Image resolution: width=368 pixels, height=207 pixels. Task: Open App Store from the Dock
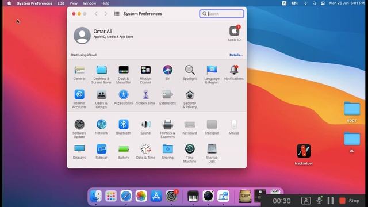[x=156, y=196]
